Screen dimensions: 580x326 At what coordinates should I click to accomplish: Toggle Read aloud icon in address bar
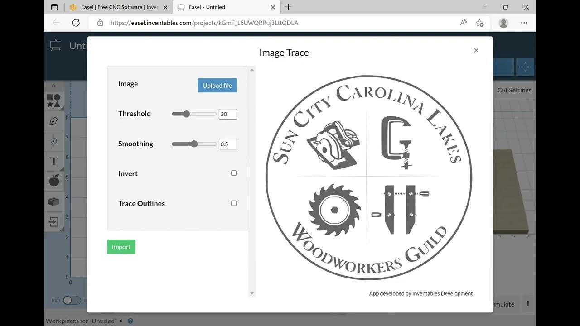pyautogui.click(x=464, y=23)
